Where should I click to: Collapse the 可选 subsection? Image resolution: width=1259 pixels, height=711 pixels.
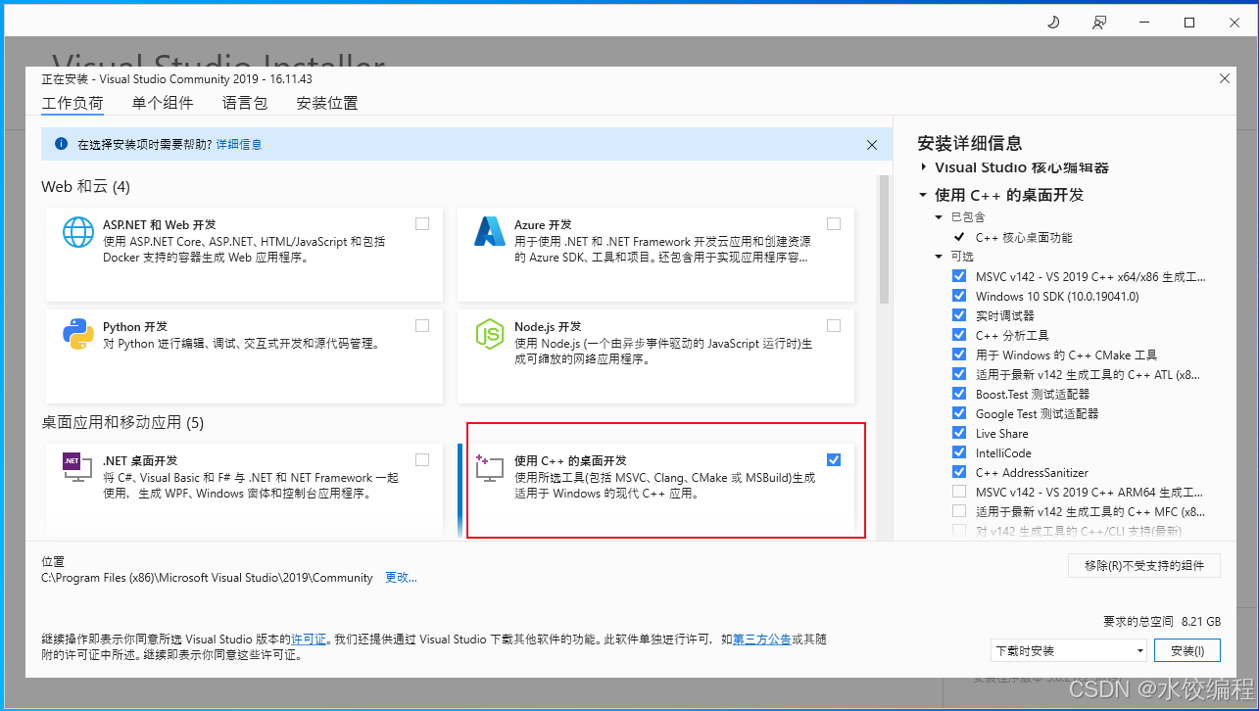(940, 257)
